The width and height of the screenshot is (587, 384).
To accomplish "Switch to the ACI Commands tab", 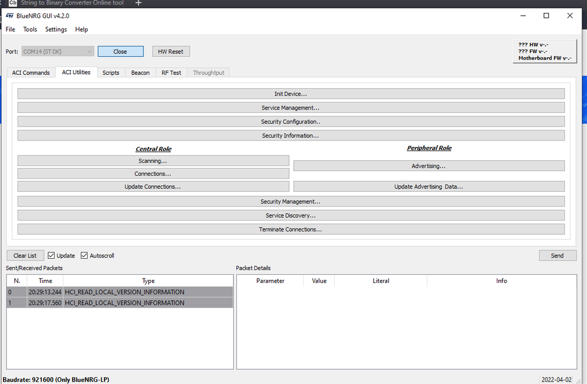I will [x=31, y=73].
